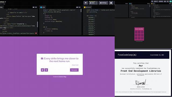The width and height of the screenshot is (172, 97).
Task: Click Save in the large CodePen editor
Action: pos(92,3)
